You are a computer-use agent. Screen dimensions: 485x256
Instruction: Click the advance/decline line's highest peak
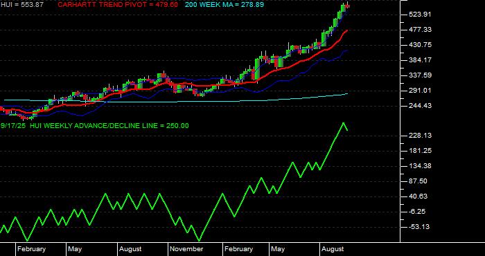point(343,123)
